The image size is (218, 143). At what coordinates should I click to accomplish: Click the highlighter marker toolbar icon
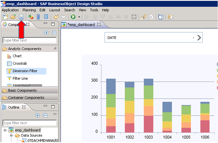(x=144, y=17)
